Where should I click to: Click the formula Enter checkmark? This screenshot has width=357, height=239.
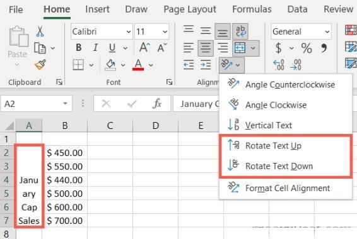132,104
